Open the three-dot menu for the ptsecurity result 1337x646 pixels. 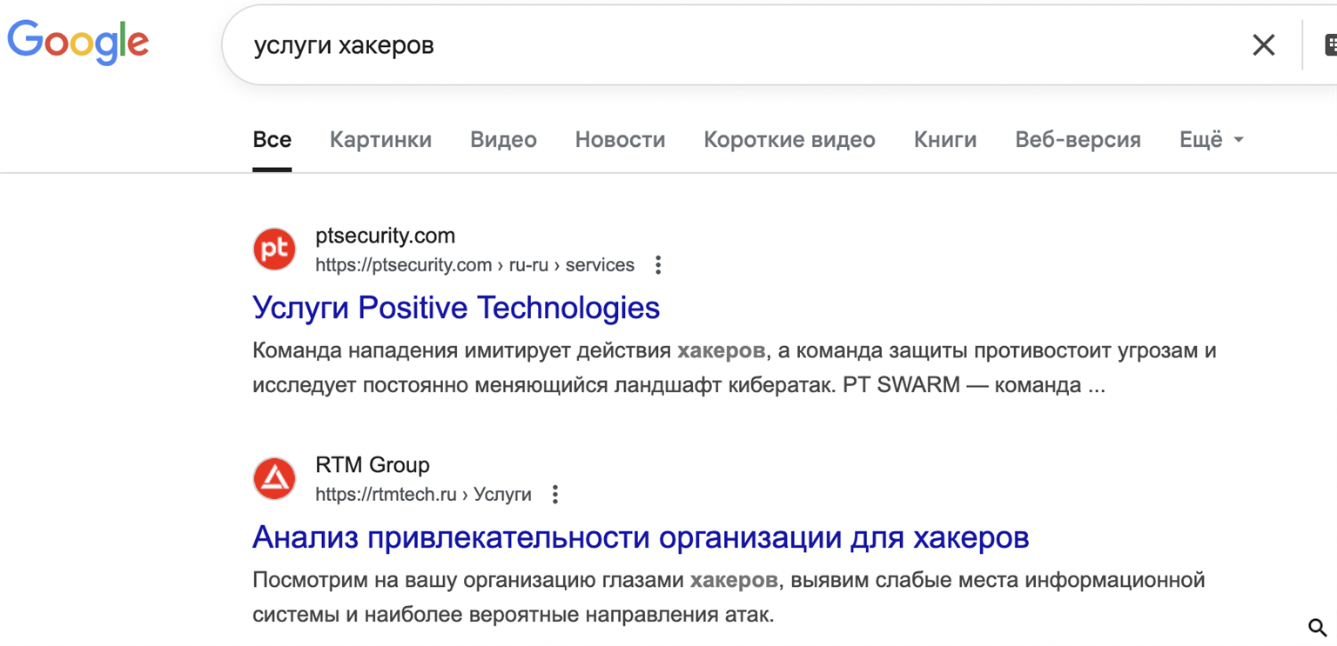click(x=658, y=265)
